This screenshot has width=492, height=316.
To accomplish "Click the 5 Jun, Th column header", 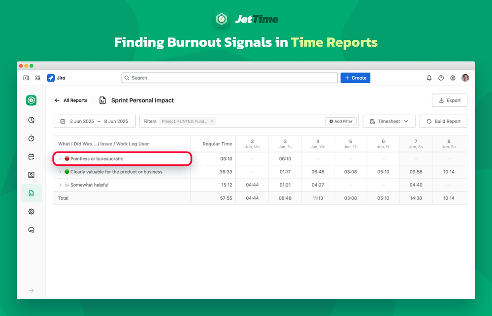I will [351, 144].
